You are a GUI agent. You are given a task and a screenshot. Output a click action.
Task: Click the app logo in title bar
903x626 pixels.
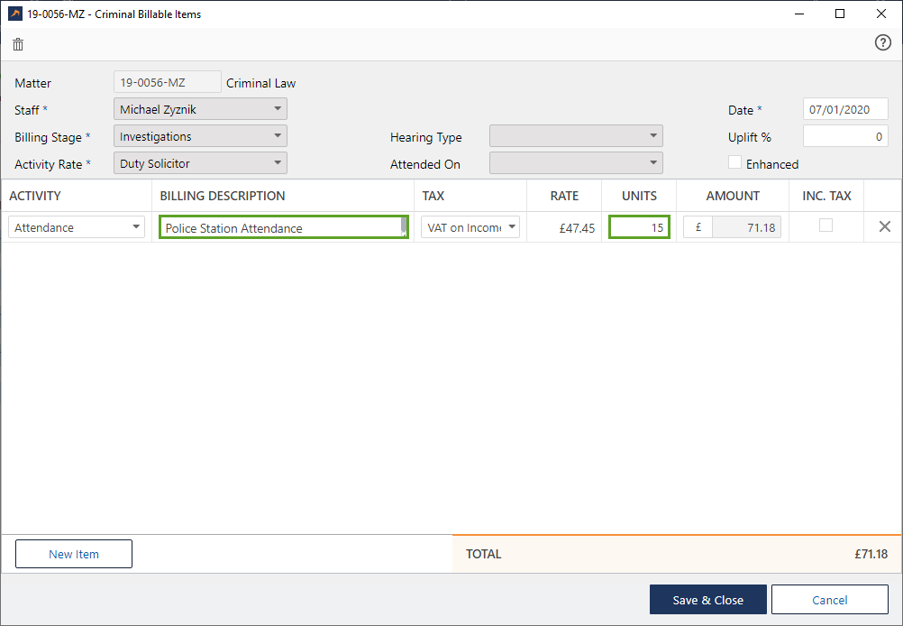click(15, 14)
